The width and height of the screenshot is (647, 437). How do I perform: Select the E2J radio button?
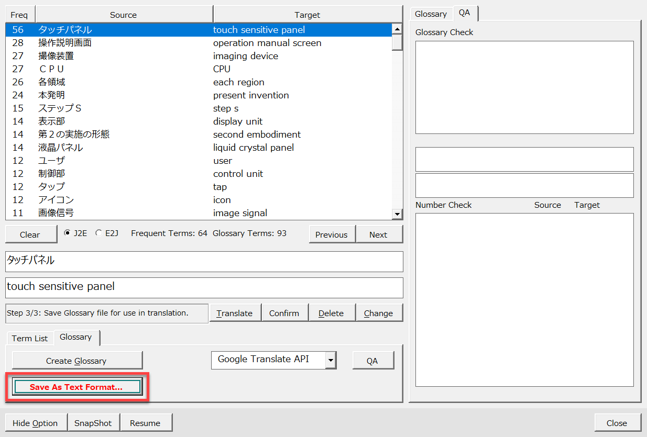[x=98, y=233]
